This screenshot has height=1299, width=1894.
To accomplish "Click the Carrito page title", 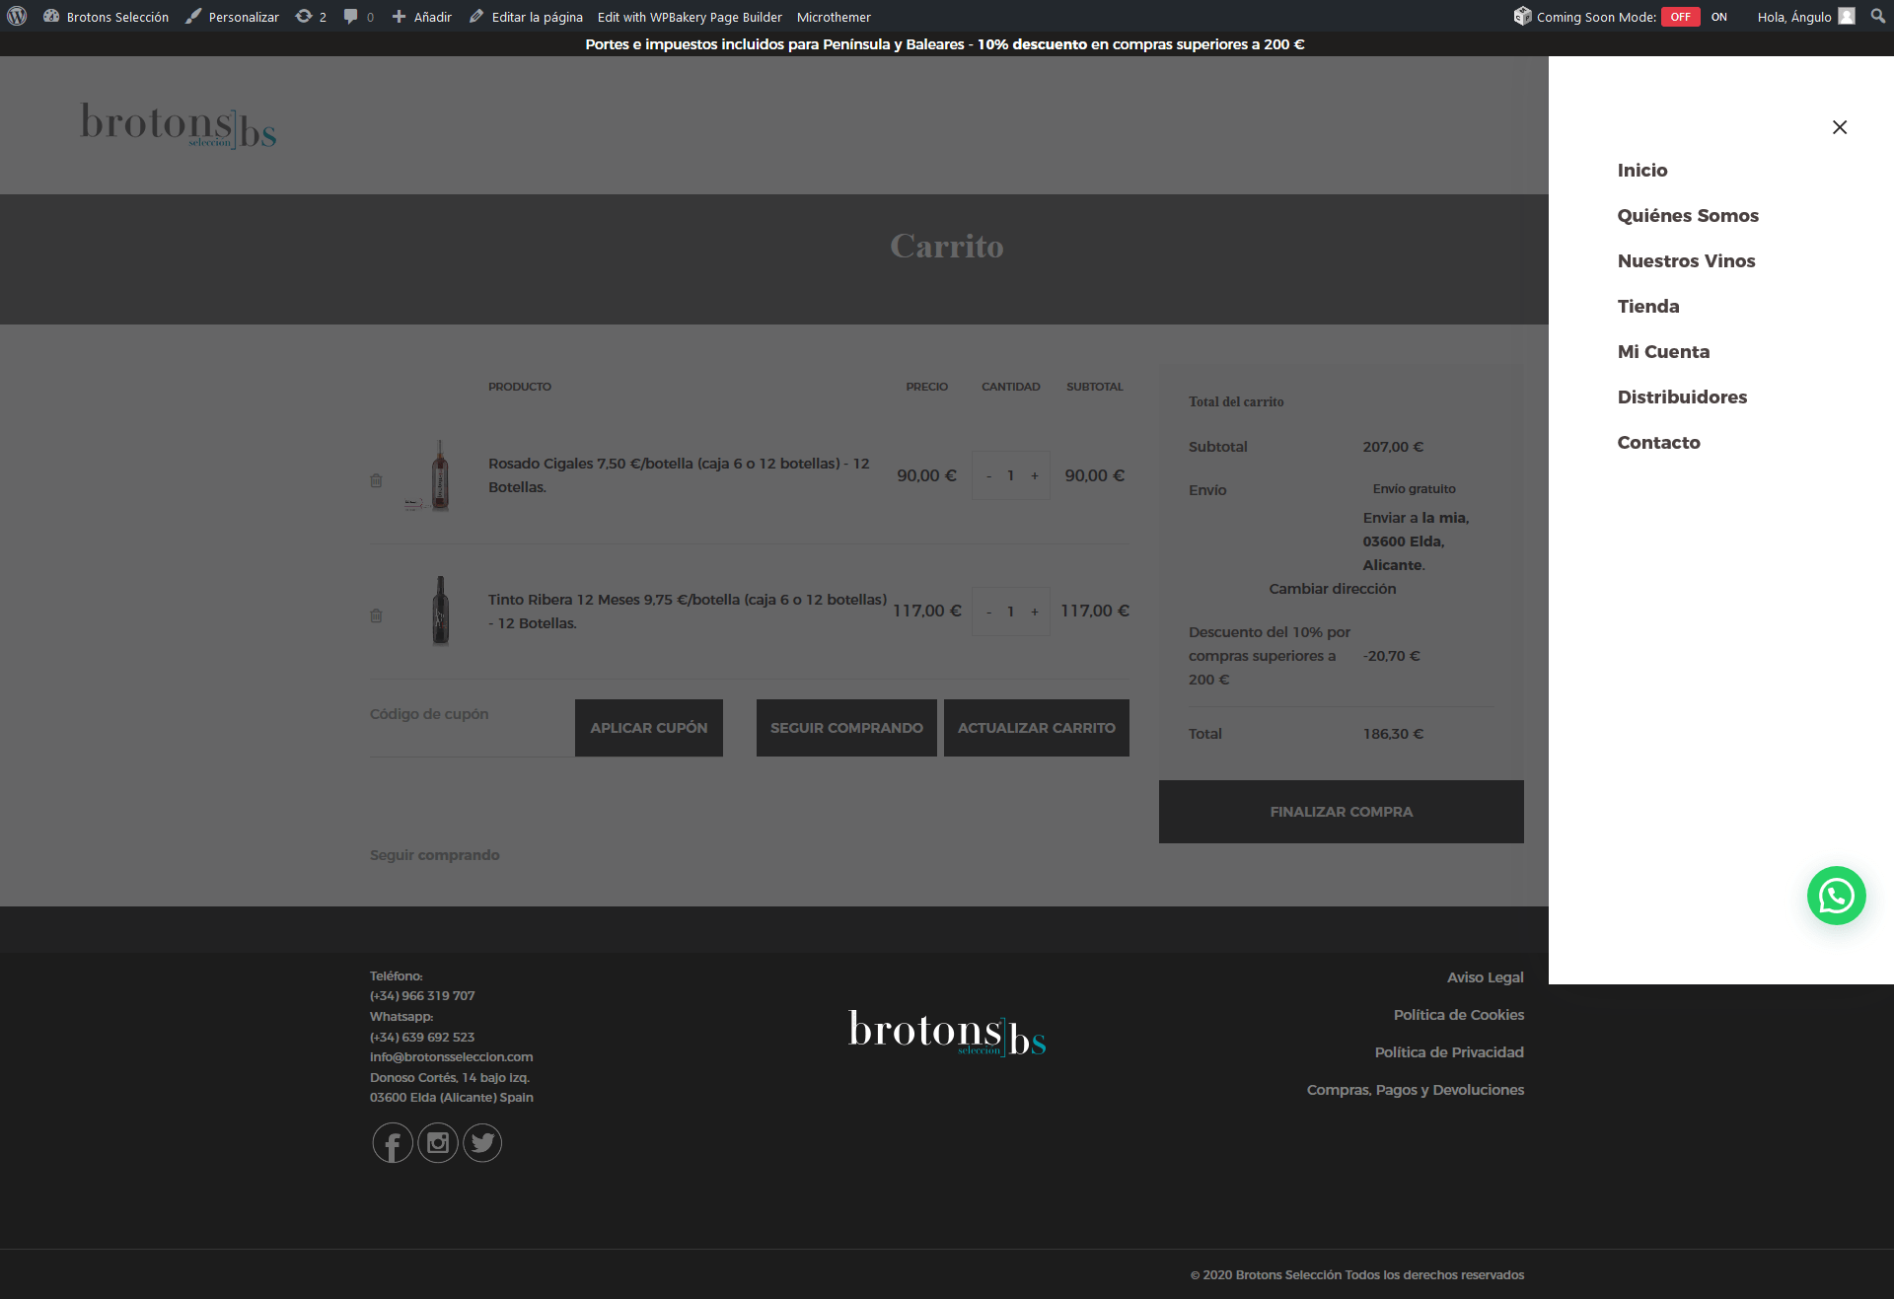I will click(947, 247).
